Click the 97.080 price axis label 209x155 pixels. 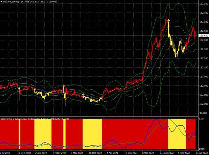coord(203,113)
